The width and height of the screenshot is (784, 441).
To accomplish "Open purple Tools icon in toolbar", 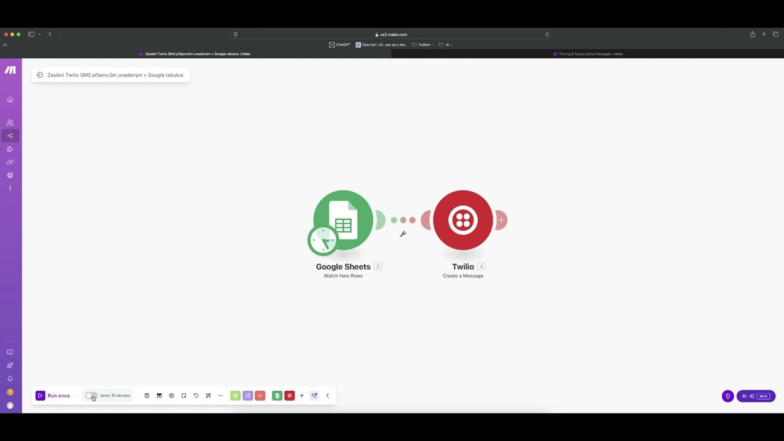I will point(247,396).
